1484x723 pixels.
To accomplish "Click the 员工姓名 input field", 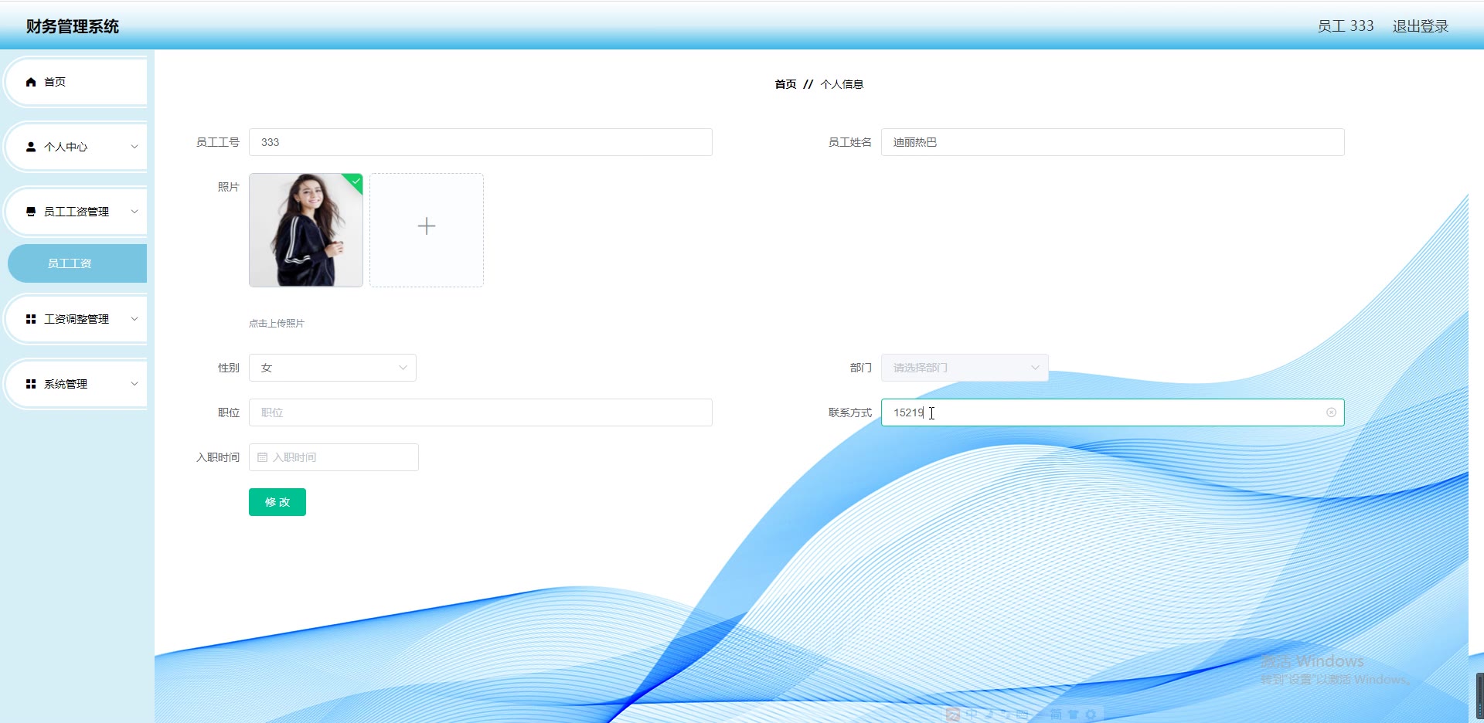I will click(1113, 142).
